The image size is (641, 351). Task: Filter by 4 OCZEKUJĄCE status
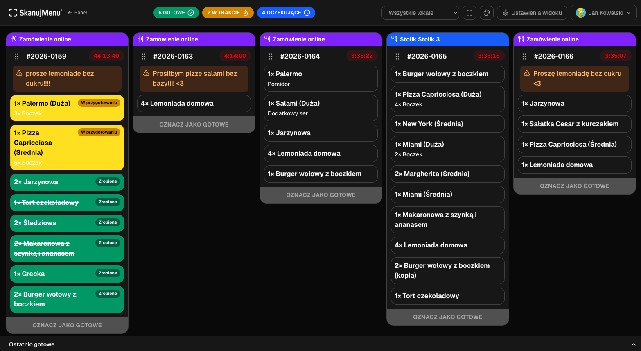[x=286, y=13]
